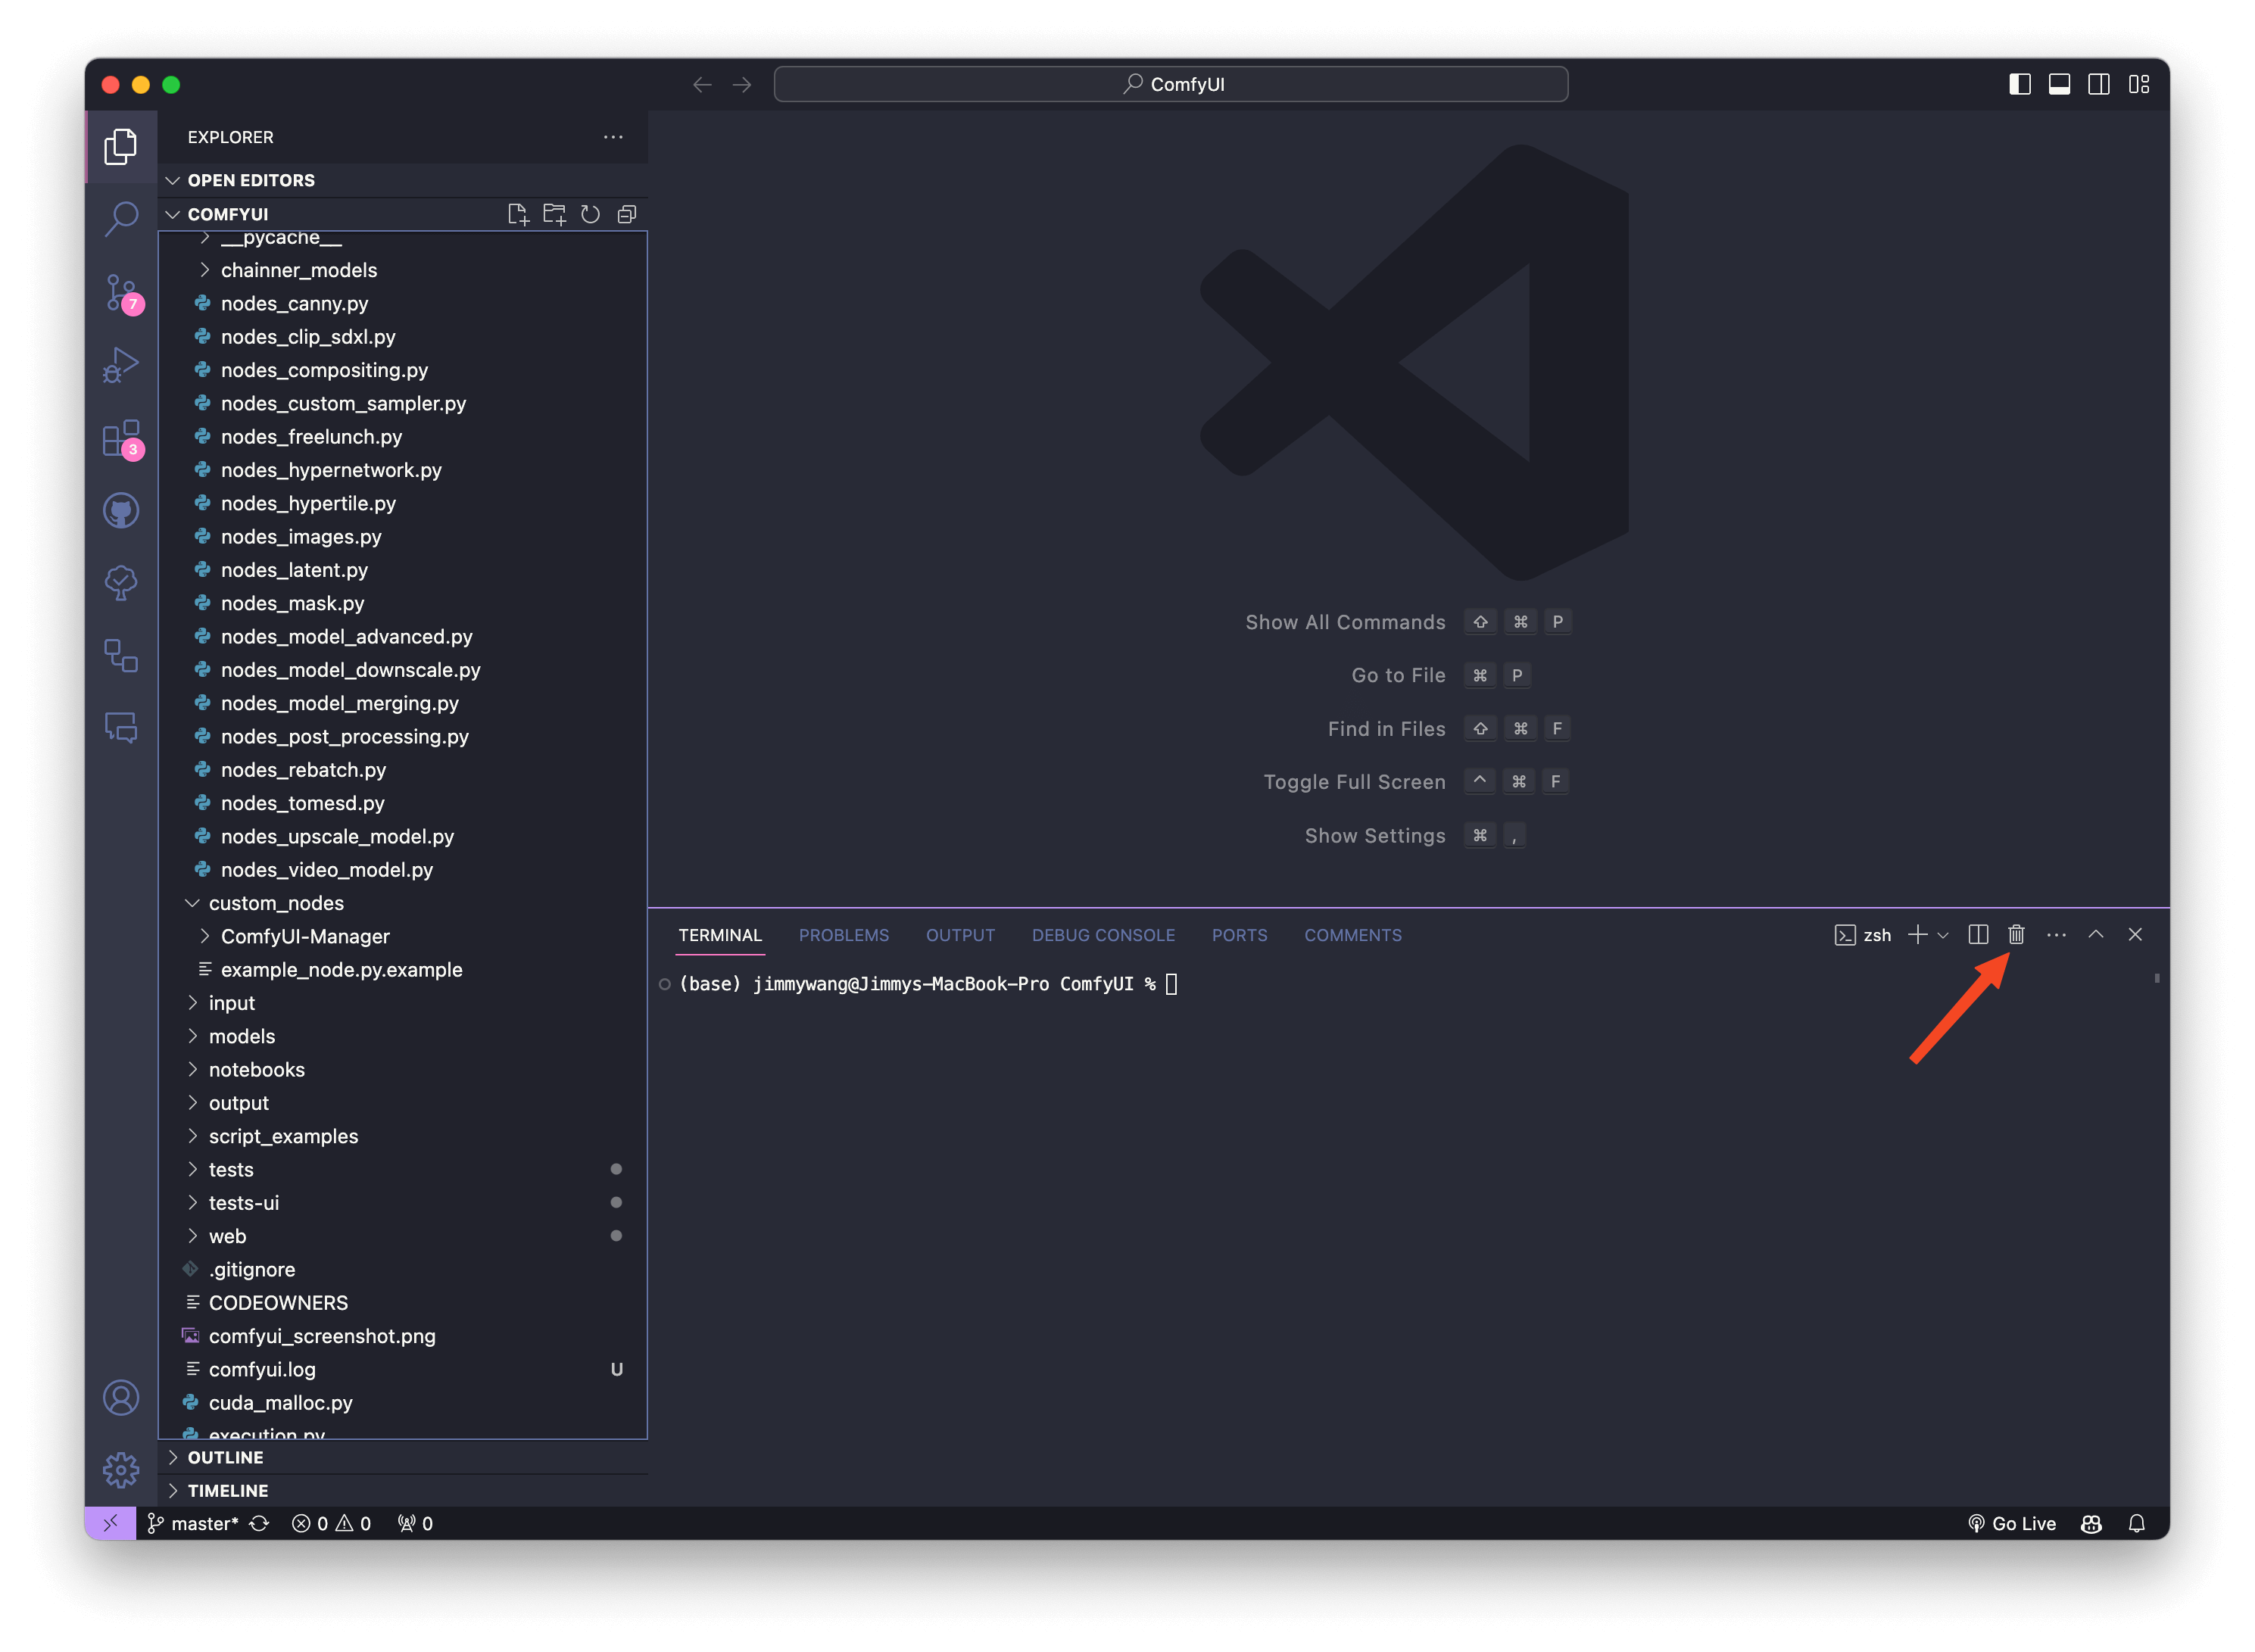Maximize the terminal panel size
This screenshot has width=2255, height=1652.
click(2095, 934)
